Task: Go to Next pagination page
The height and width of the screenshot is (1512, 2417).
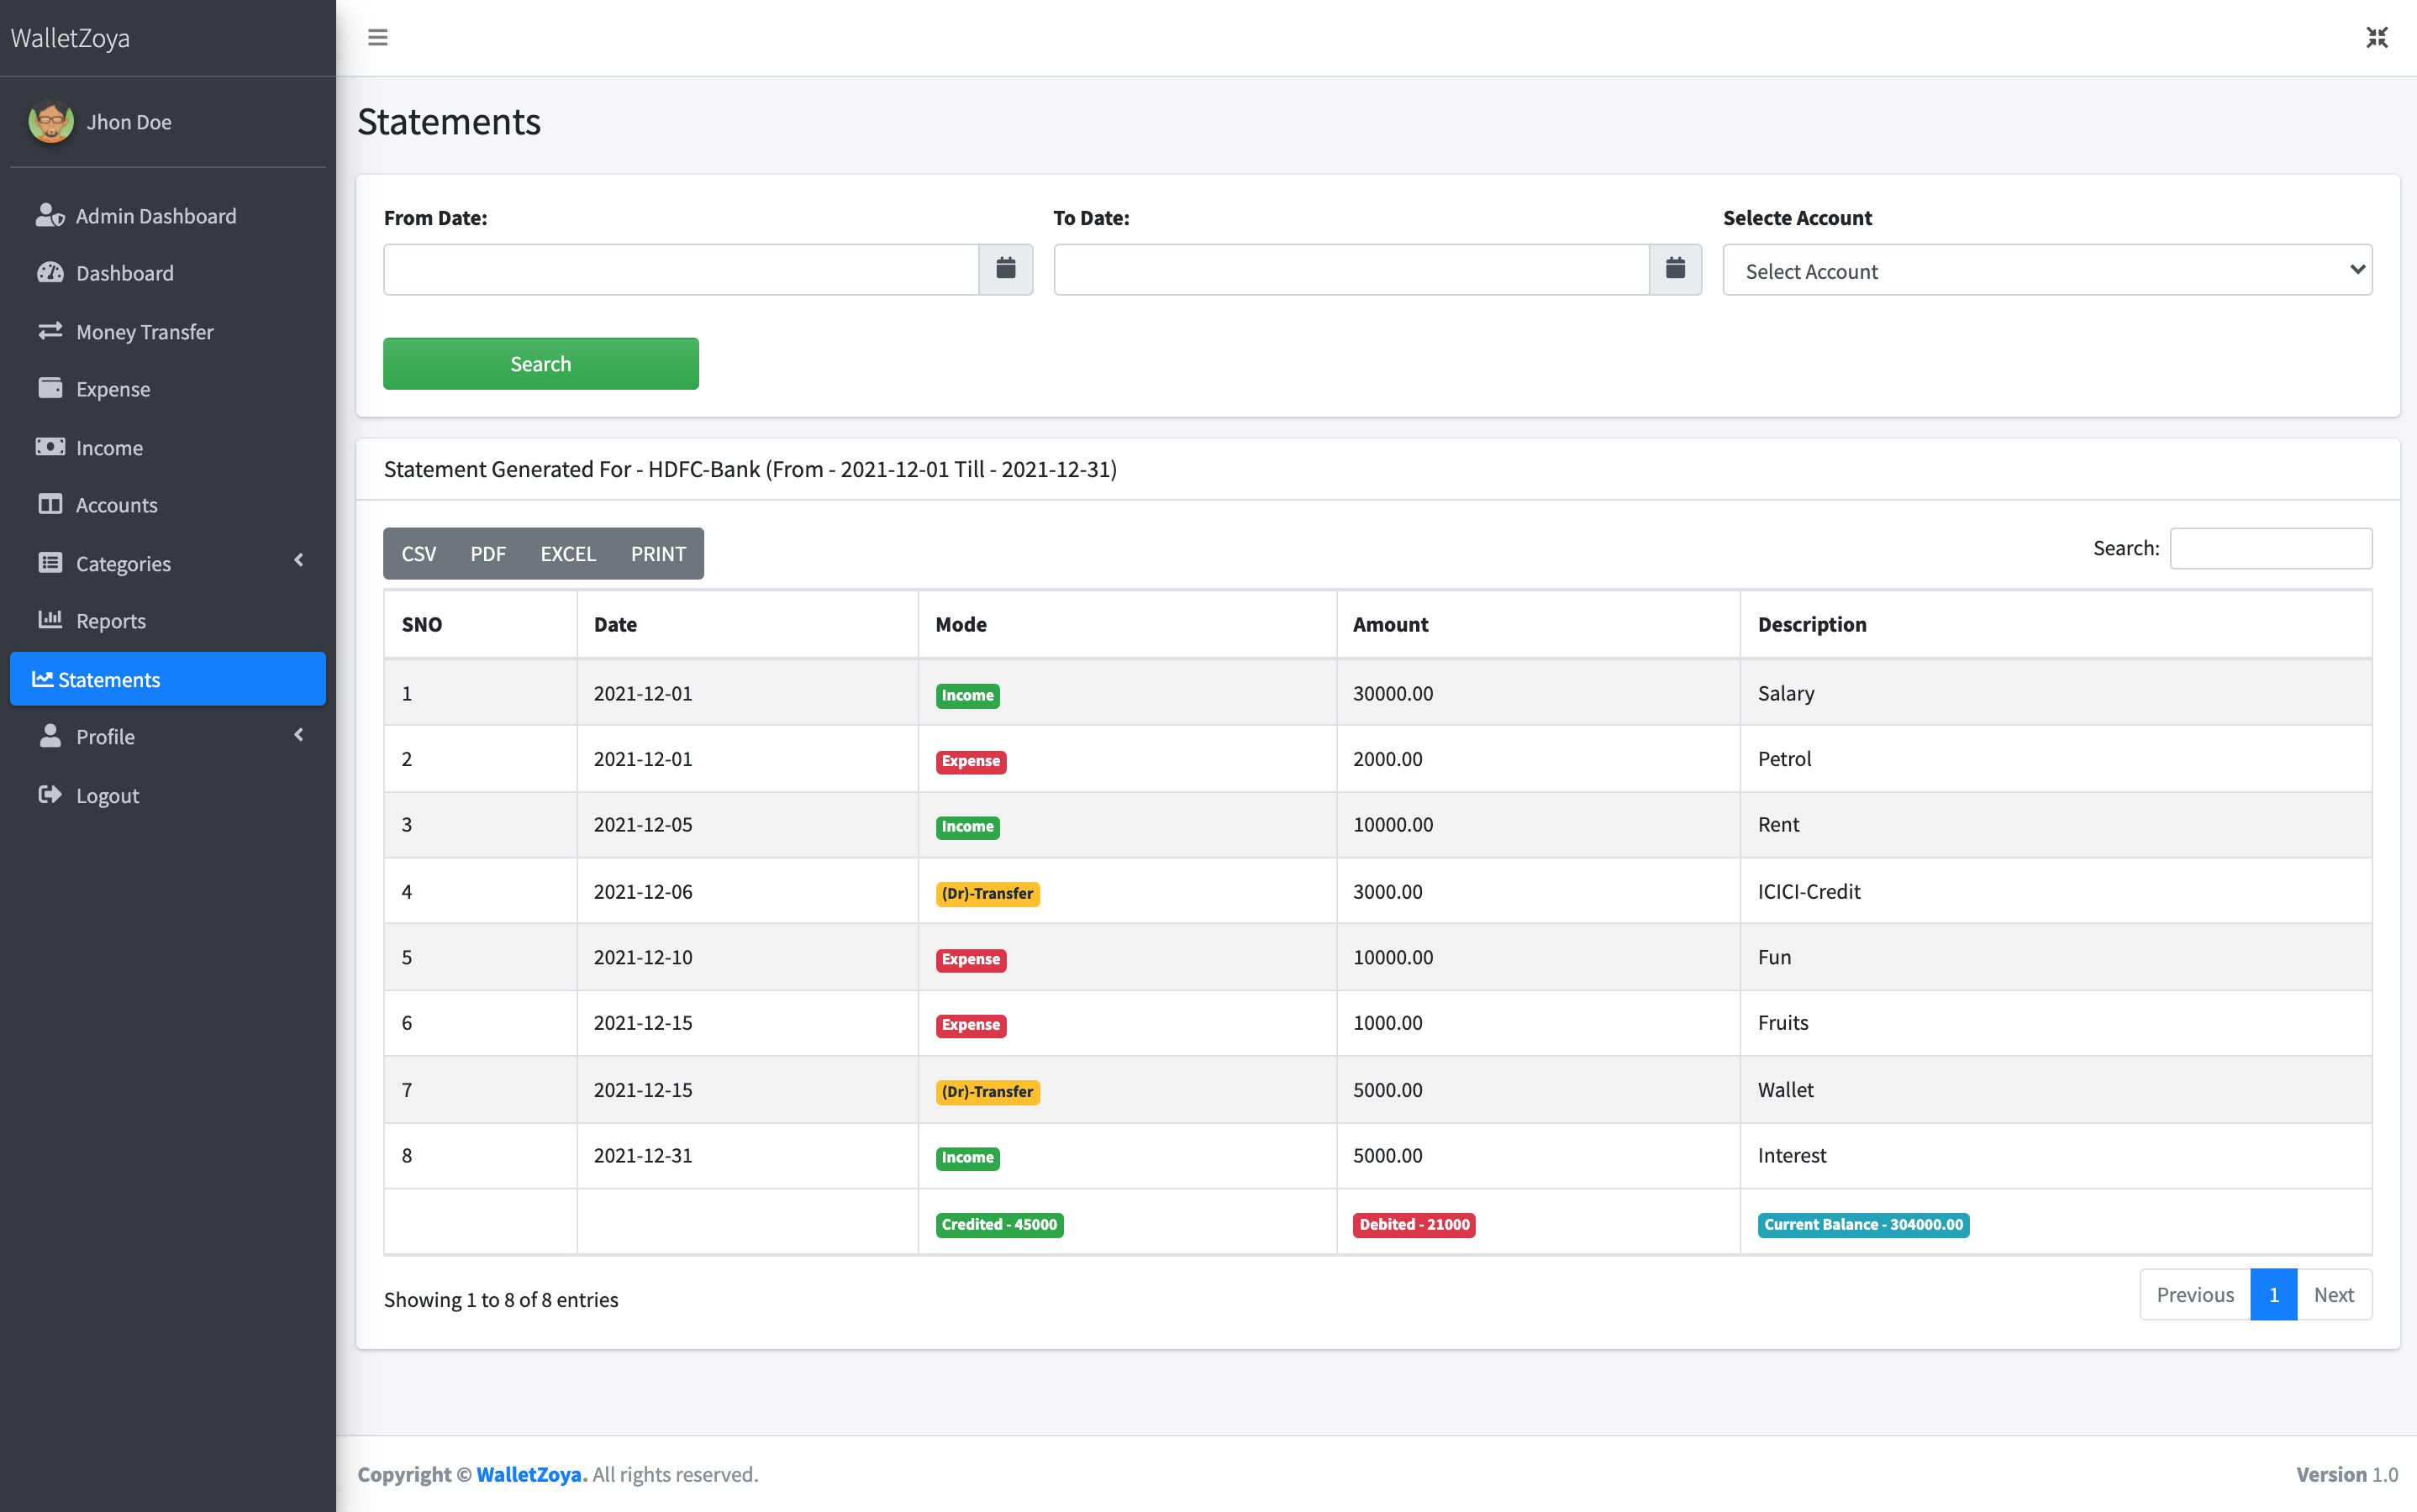Action: [2333, 1295]
